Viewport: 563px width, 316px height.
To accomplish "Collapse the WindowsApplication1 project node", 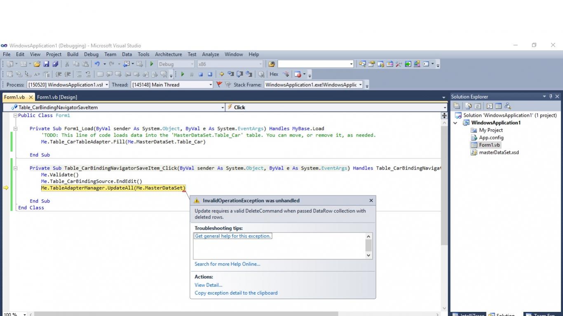I will [x=455, y=123].
